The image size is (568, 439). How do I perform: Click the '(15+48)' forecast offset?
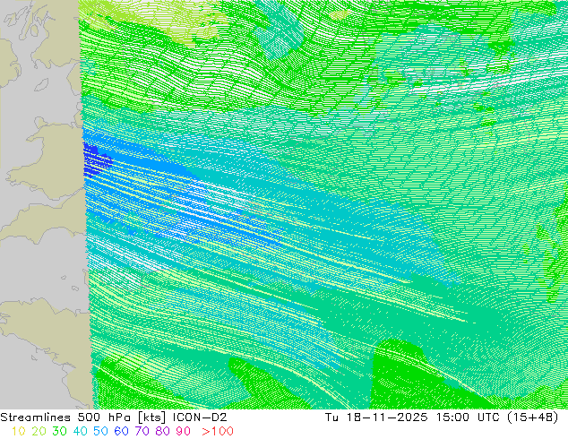pyautogui.click(x=533, y=417)
